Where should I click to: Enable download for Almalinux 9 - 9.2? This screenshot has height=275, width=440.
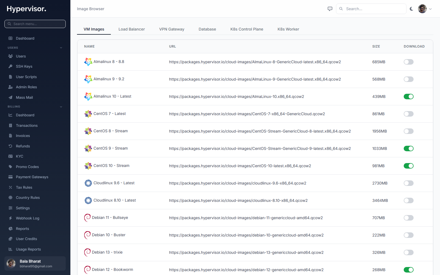409,79
